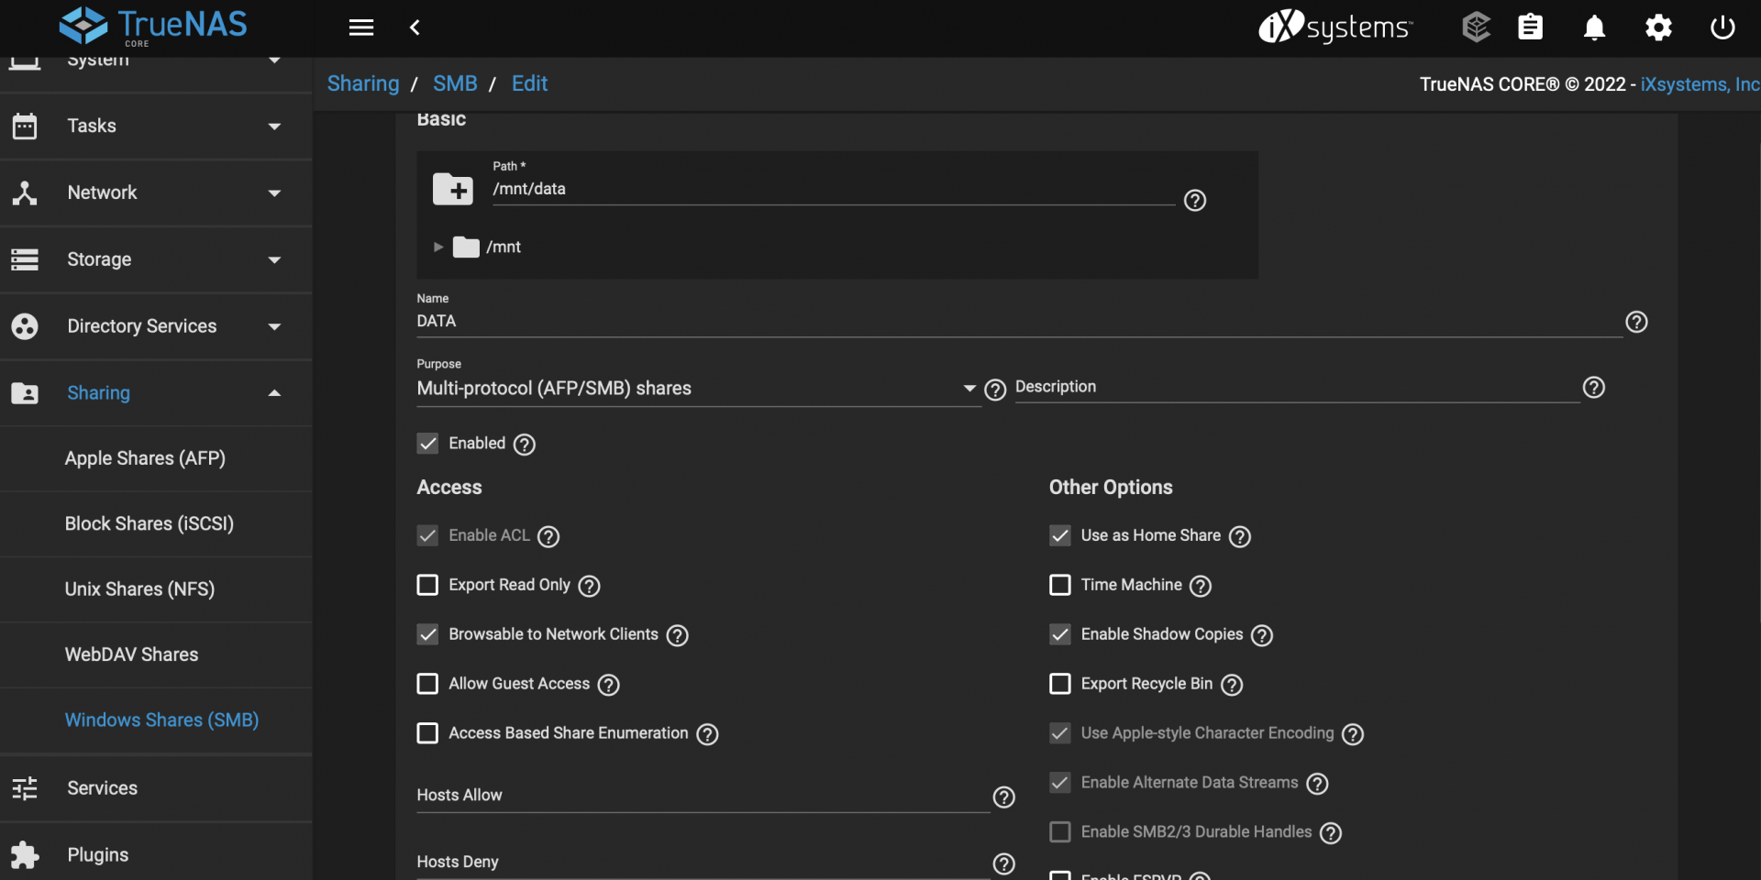
Task: Check the Export Recycle Bin box
Action: pos(1060,684)
